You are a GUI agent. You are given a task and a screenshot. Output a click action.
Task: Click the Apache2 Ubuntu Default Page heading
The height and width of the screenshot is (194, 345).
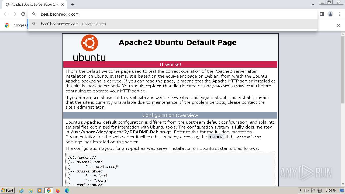point(178,43)
